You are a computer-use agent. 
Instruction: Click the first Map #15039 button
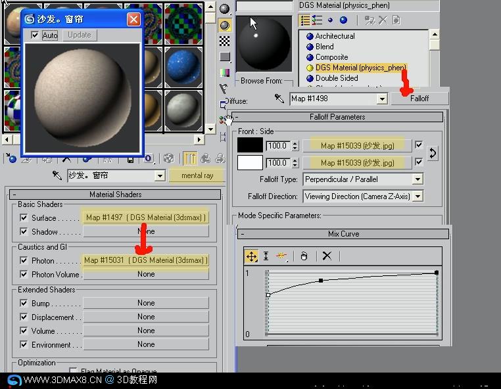pyautogui.click(x=357, y=146)
